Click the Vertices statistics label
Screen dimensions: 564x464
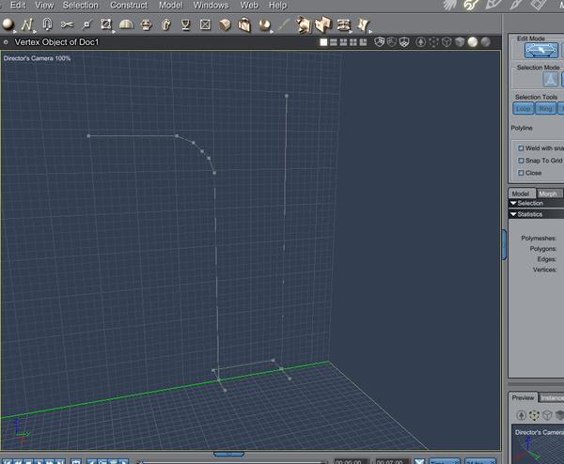pyautogui.click(x=544, y=270)
